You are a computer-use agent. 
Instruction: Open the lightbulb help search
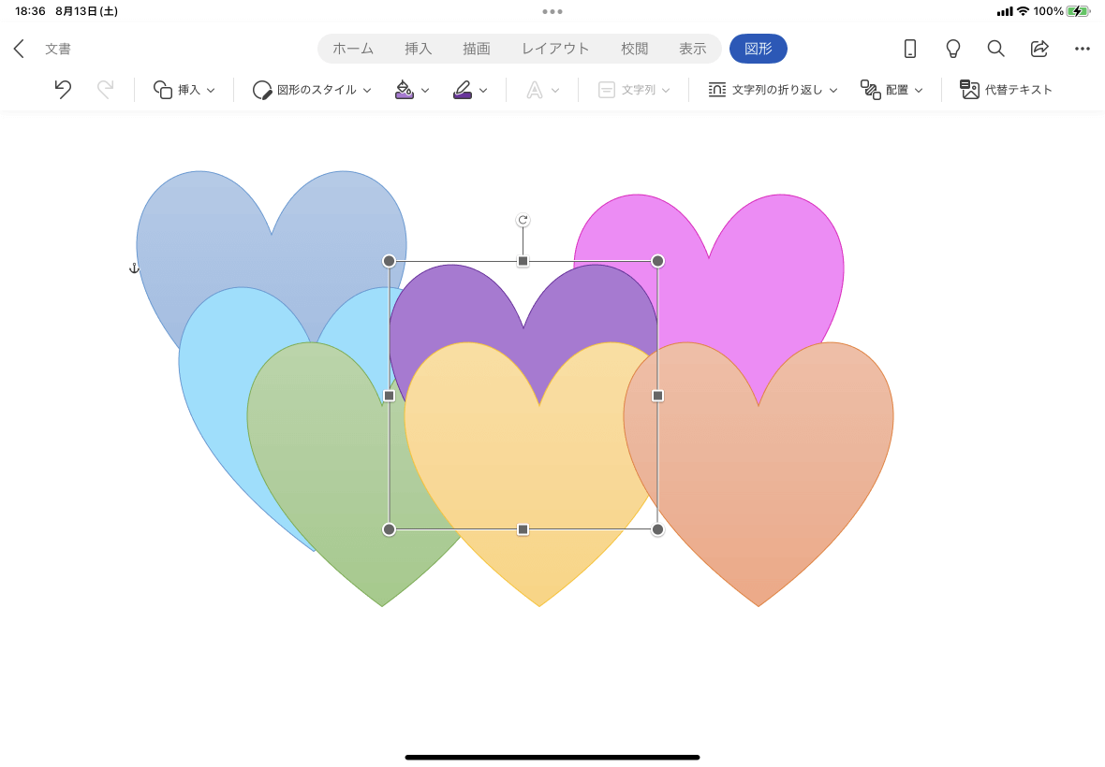[x=952, y=49]
